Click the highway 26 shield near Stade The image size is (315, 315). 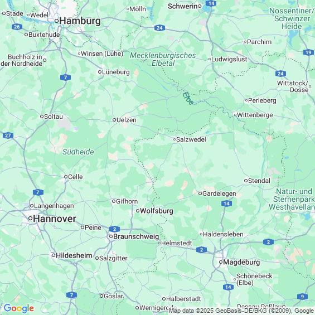pos(17,27)
